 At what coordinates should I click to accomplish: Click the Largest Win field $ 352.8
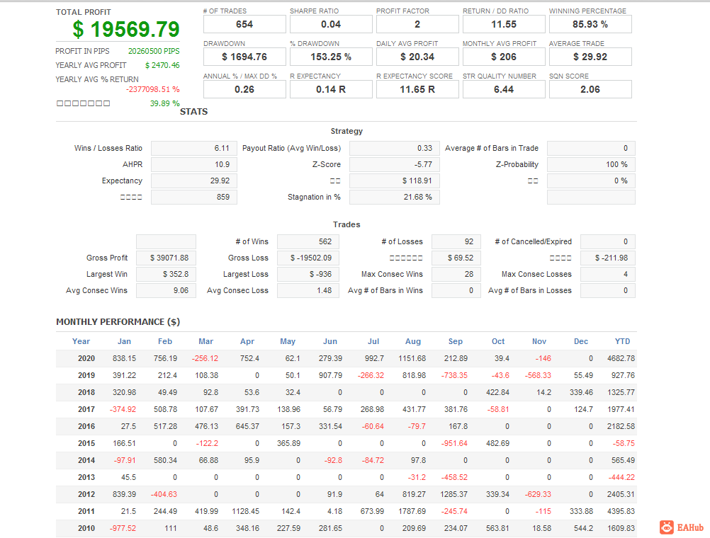pyautogui.click(x=167, y=274)
